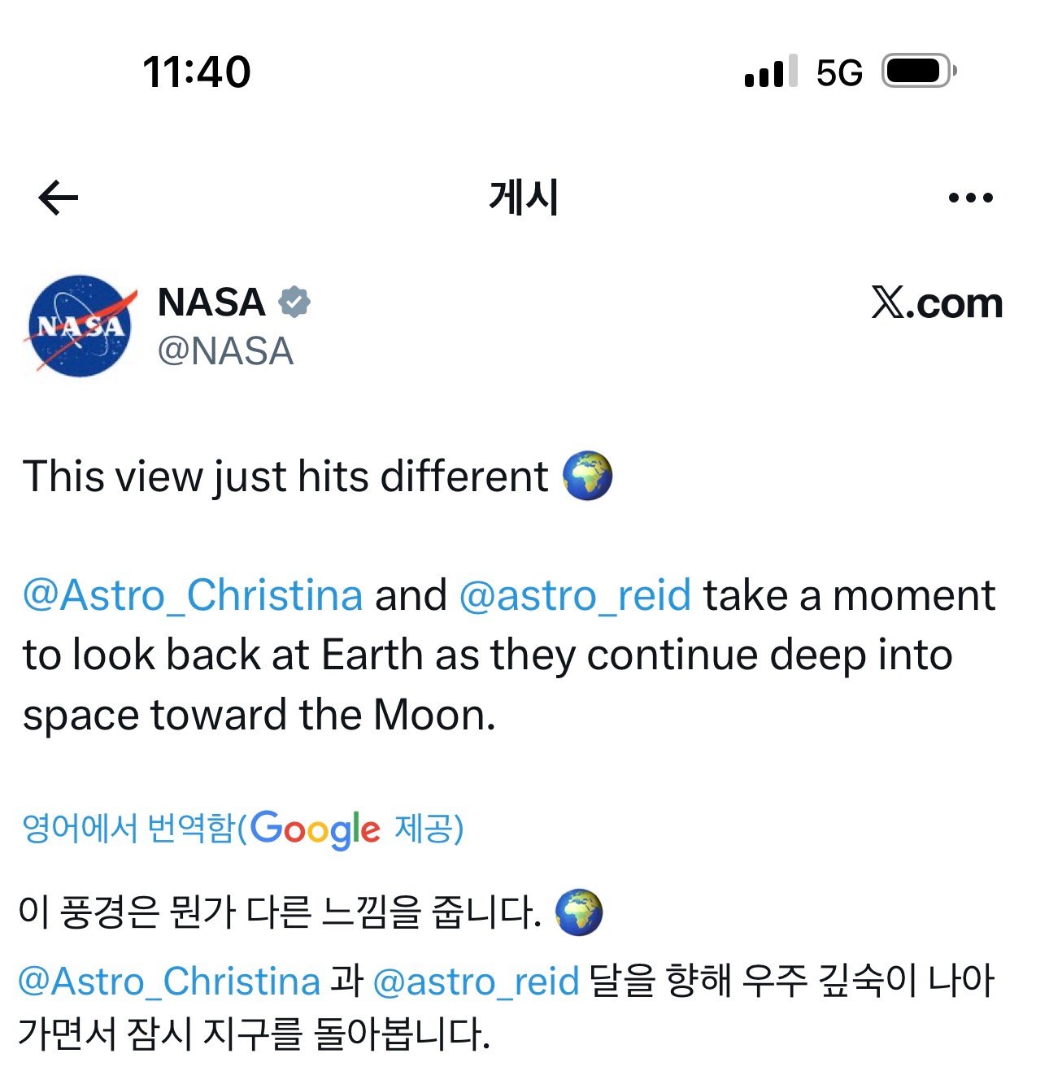The width and height of the screenshot is (1049, 1084).
Task: Tap the Google logo in the translation credit
Action: [315, 829]
